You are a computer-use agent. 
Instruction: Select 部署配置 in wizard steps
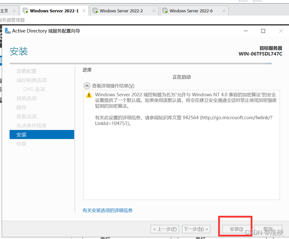pyautogui.click(x=26, y=71)
